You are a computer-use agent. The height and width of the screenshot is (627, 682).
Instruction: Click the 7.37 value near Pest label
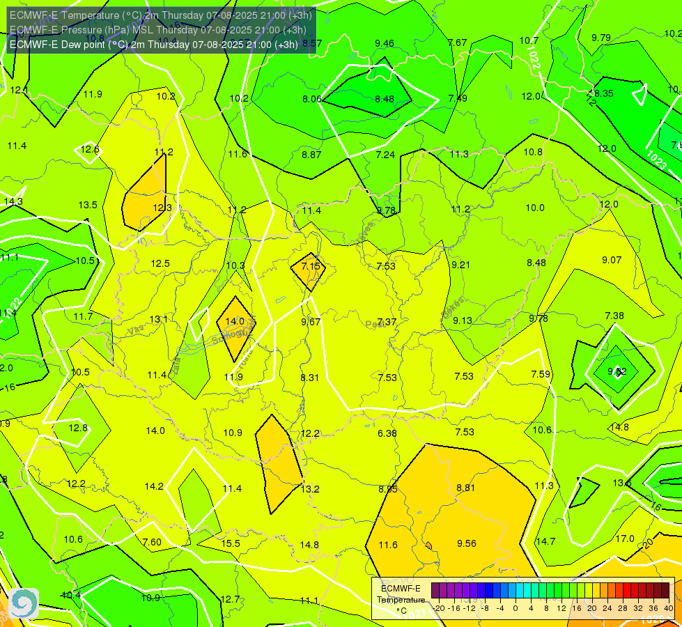click(387, 322)
